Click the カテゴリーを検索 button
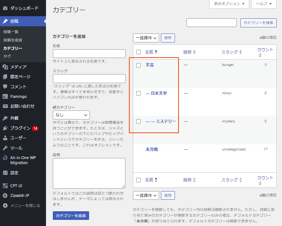This screenshot has width=282, height=226. (258, 23)
